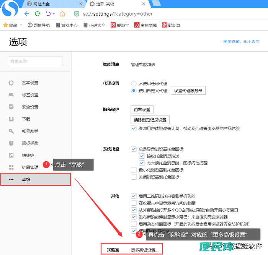Click the green security shield in address bar
This screenshot has width=268, height=255.
77,14
